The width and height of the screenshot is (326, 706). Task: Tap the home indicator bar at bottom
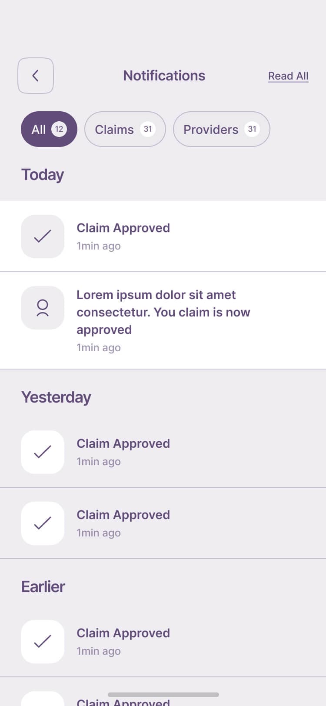[x=163, y=695]
